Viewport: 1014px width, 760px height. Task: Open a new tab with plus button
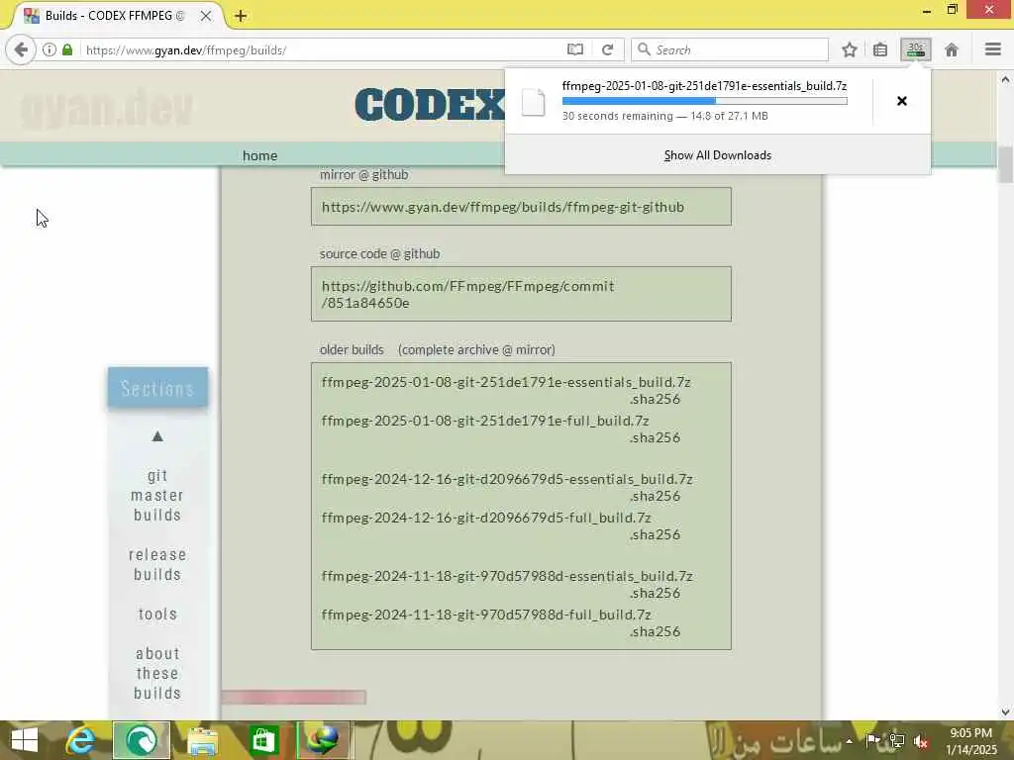pos(241,16)
